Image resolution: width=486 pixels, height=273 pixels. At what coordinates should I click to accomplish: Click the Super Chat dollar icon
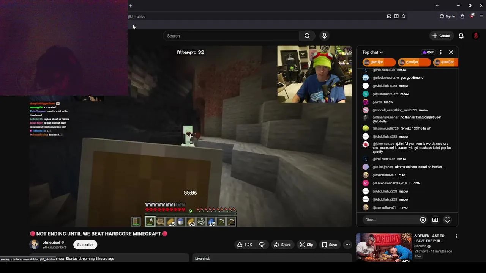(x=435, y=220)
